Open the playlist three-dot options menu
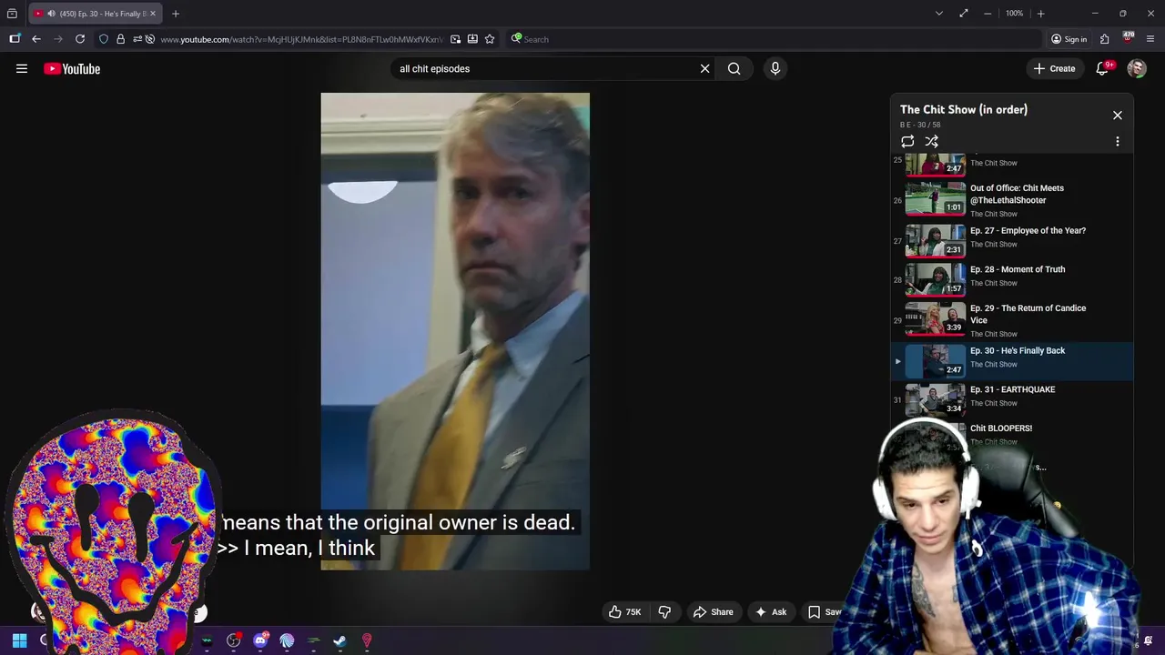 [1118, 141]
